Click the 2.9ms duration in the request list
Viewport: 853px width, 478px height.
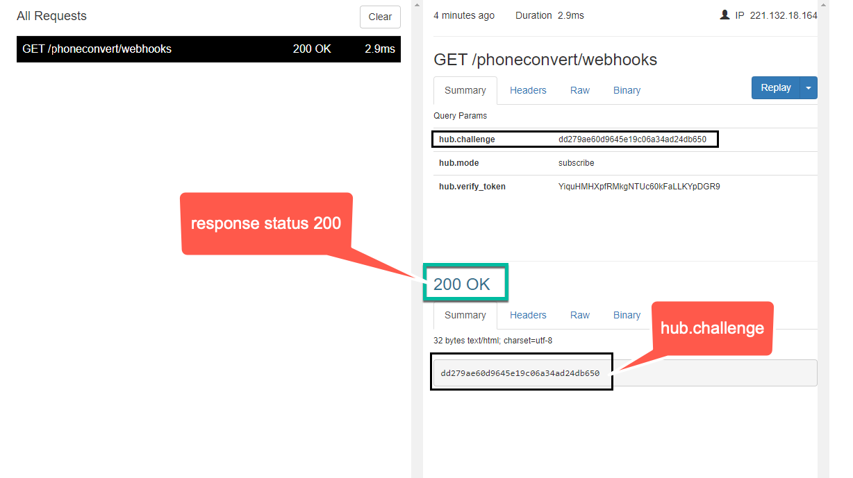[379, 49]
